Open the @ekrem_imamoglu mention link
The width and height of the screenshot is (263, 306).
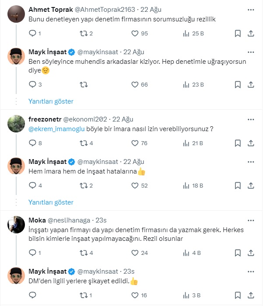point(53,129)
